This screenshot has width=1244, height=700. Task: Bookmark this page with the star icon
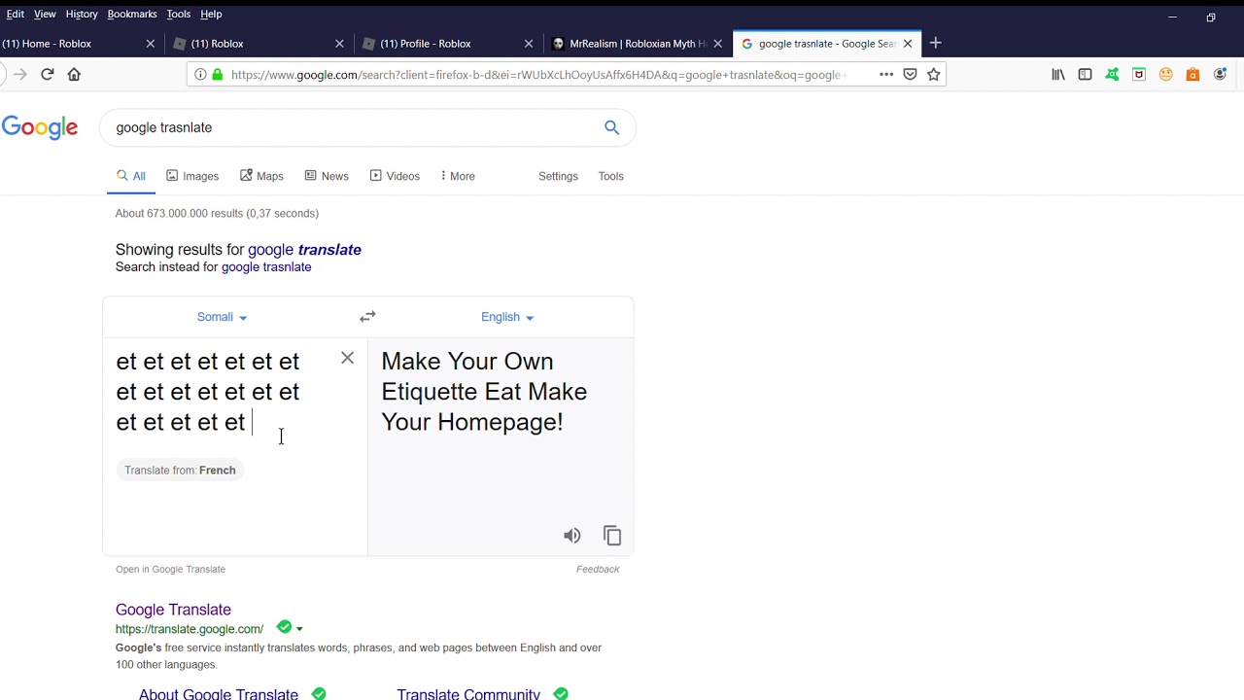(x=934, y=74)
